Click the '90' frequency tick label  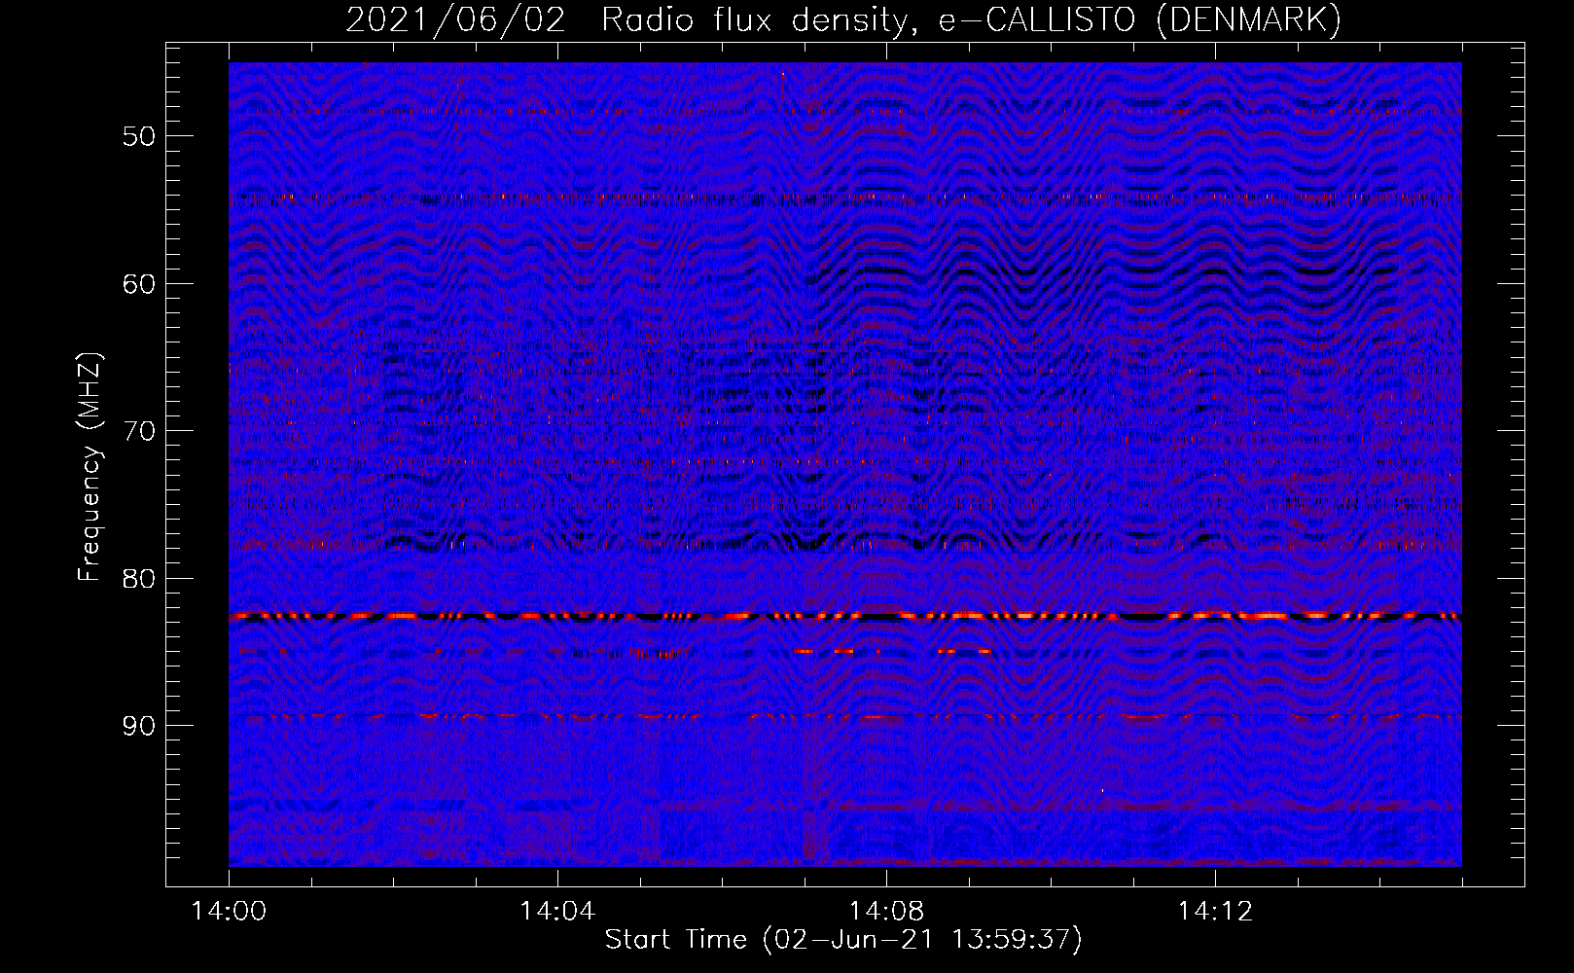[x=139, y=727]
